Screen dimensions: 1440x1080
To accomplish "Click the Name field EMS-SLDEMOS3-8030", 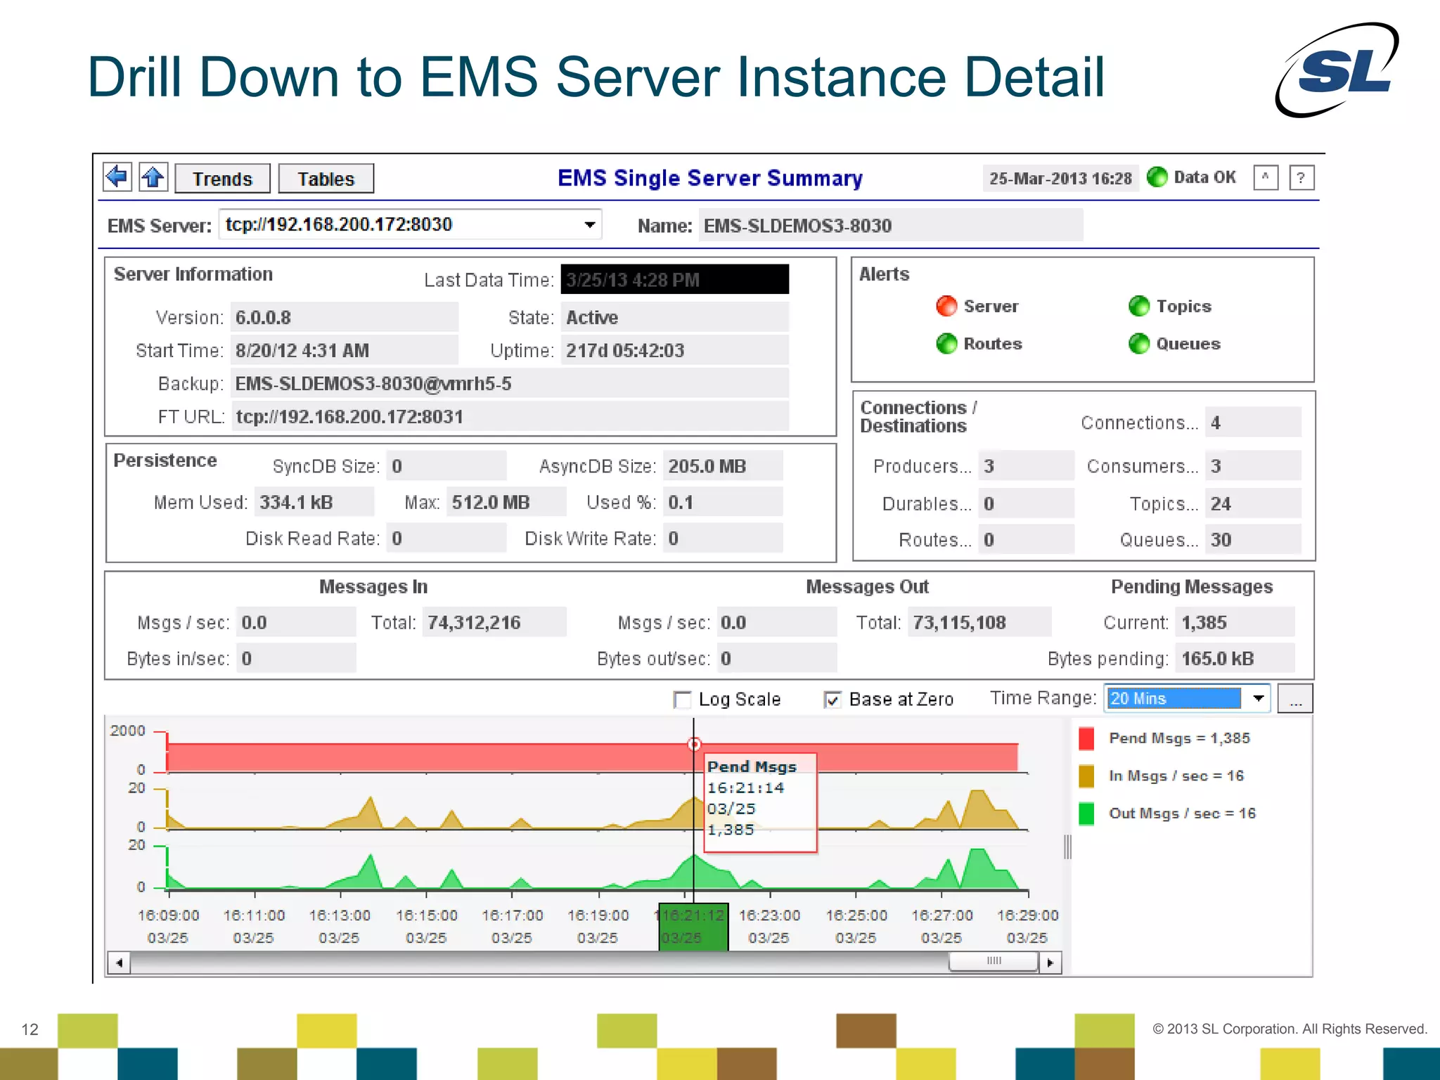I will (890, 226).
